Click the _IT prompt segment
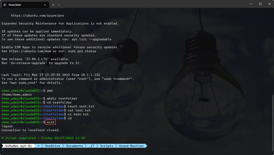This screenshot has height=155, width=274. coord(91,146)
